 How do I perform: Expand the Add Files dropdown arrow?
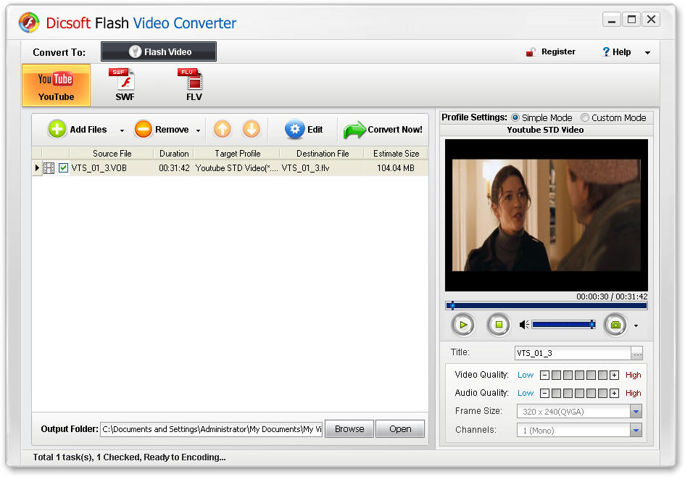(x=122, y=130)
